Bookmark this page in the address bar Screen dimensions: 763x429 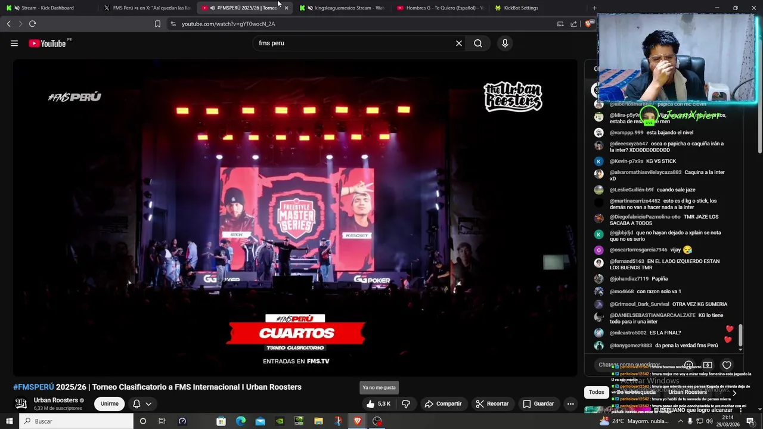tap(157, 24)
